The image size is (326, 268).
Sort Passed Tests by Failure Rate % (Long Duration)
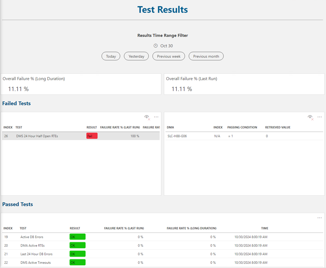[191, 228]
